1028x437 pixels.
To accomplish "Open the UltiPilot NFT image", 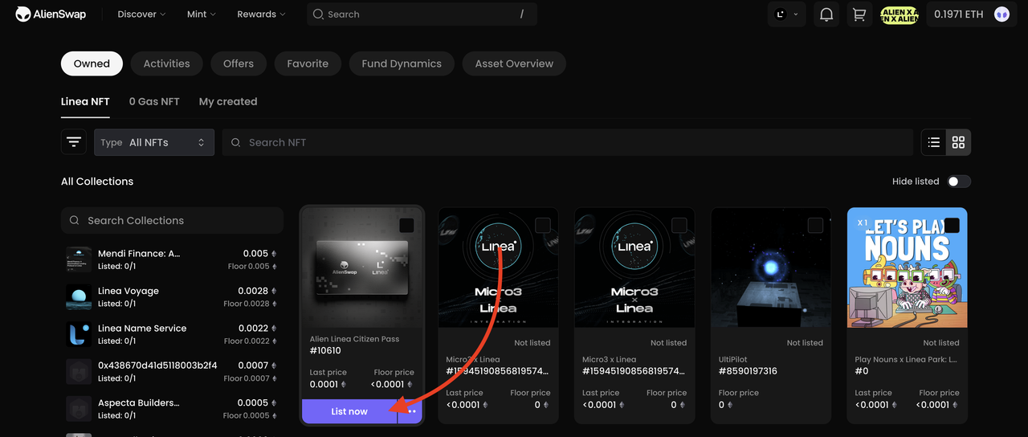I will click(771, 268).
